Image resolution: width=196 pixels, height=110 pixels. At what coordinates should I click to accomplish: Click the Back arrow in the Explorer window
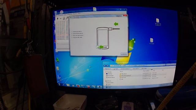[105, 66]
